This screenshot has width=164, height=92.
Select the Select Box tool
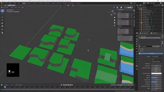2,11
